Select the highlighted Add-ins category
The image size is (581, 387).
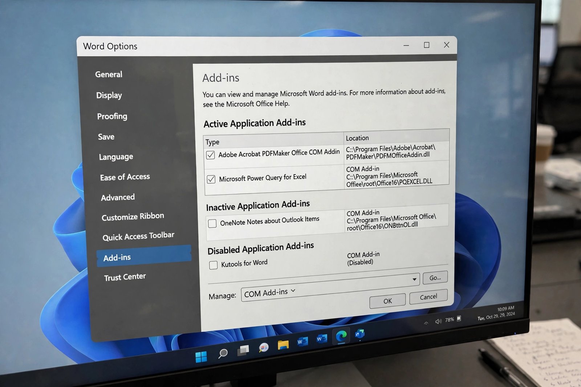[144, 256]
